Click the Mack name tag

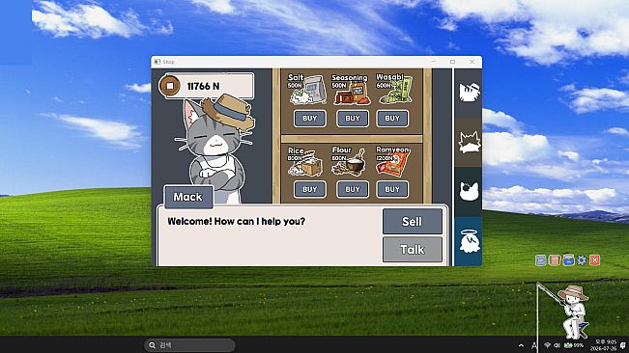click(188, 197)
